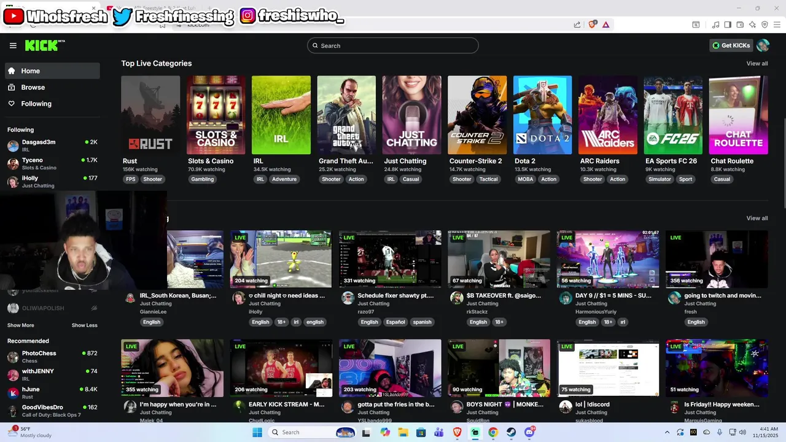The image size is (786, 442).
Task: Open the hamburger menu next to Kick logo
Action: tap(13, 45)
